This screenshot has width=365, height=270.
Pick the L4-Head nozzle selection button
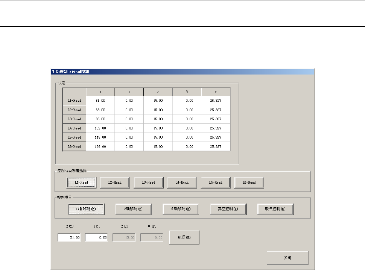pos(182,183)
